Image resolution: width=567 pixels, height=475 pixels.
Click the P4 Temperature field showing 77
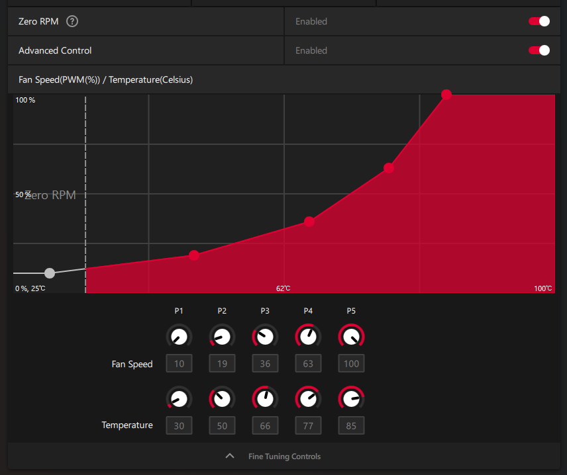[x=308, y=425]
